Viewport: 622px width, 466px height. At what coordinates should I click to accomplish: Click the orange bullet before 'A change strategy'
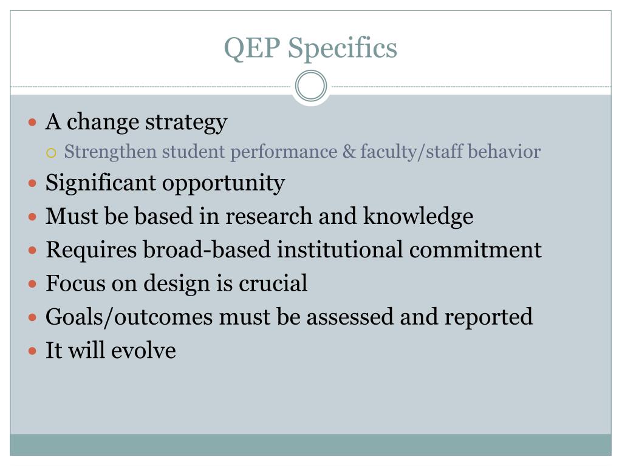coord(33,122)
